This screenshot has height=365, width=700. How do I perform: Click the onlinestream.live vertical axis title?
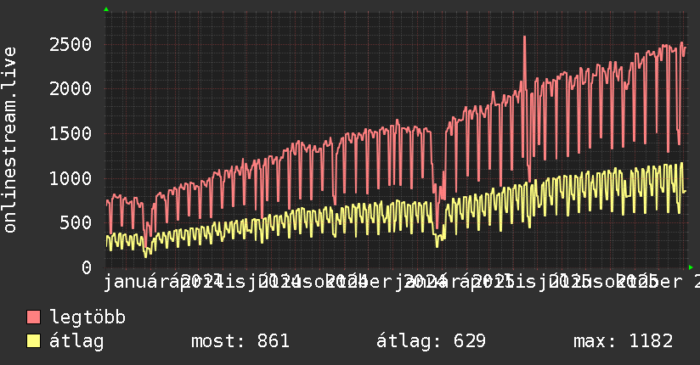coord(9,140)
